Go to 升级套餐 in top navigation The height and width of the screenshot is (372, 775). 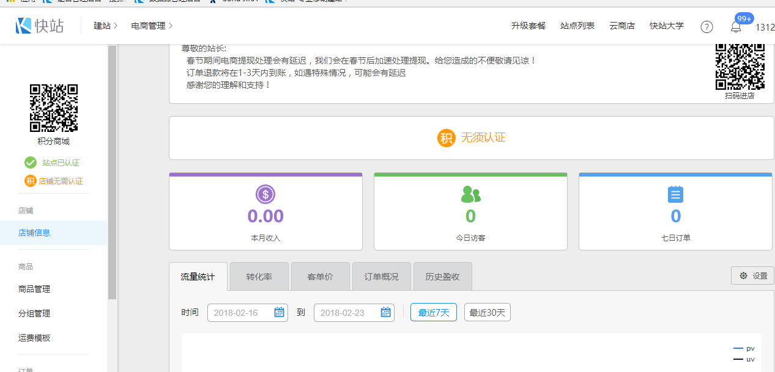point(528,26)
